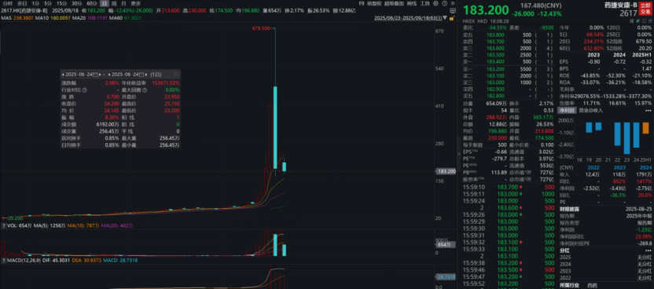Click the VOL indicator help icon
The height and width of the screenshot is (289, 654).
pos(3,225)
